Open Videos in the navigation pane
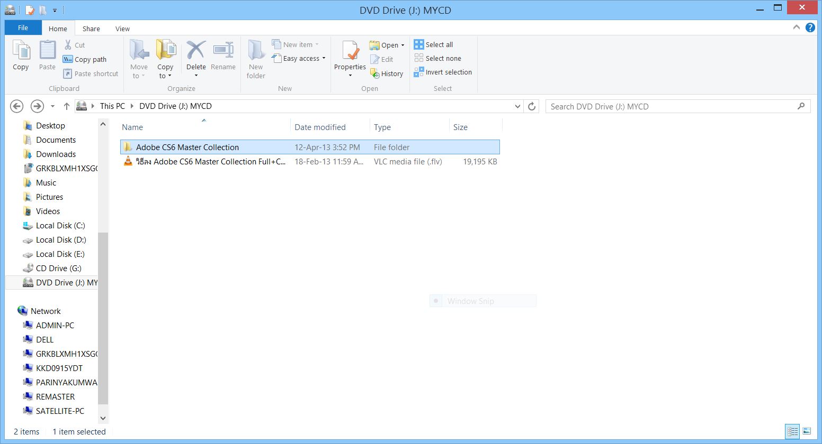Image resolution: width=822 pixels, height=444 pixels. point(48,211)
